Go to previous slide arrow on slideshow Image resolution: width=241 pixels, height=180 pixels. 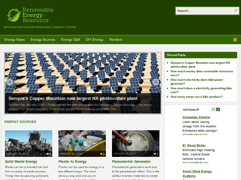[x=10, y=82]
